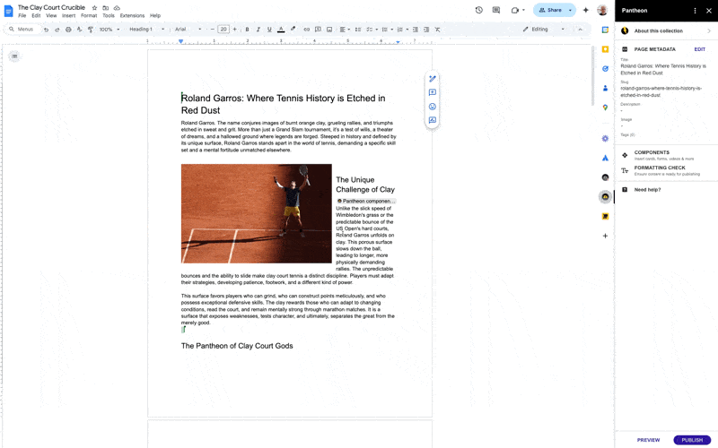Click the PUBLISH button

click(692, 440)
